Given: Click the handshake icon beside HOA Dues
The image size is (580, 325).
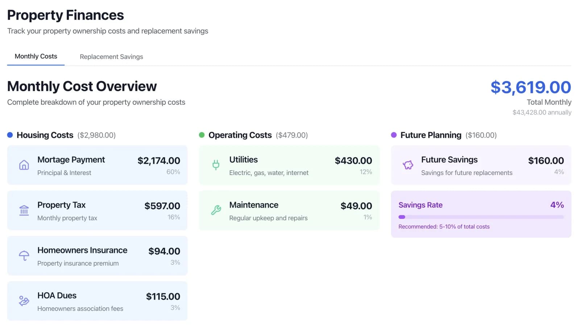Looking at the screenshot, I should [x=24, y=301].
